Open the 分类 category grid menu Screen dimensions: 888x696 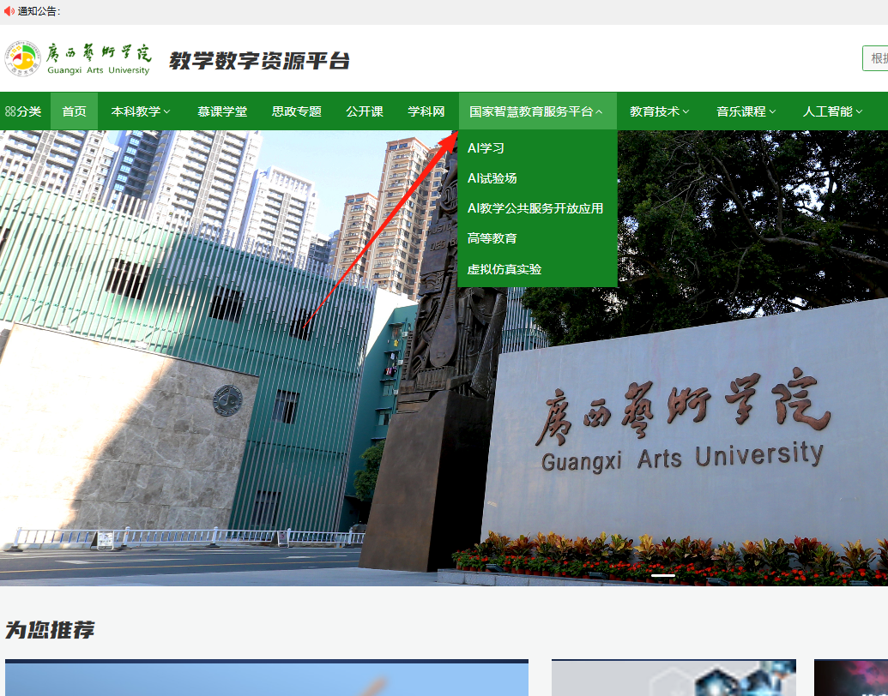coord(27,111)
